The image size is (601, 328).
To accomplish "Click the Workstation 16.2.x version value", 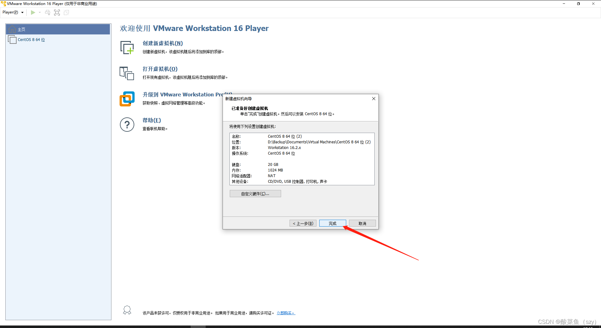I will coord(284,148).
